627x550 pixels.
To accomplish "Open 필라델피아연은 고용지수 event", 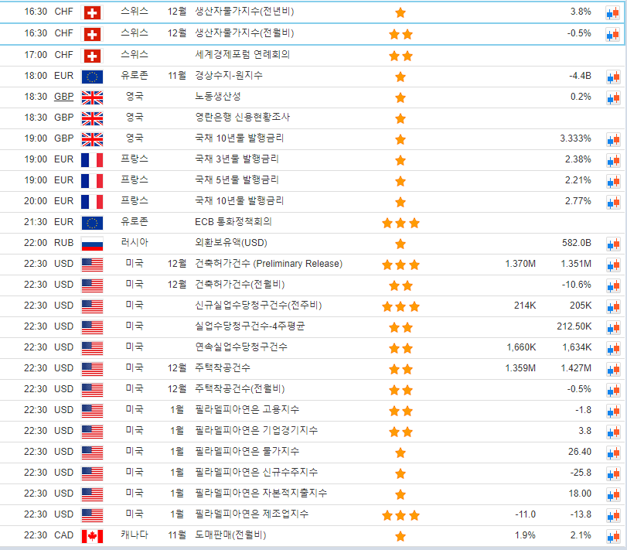I will pos(247,409).
